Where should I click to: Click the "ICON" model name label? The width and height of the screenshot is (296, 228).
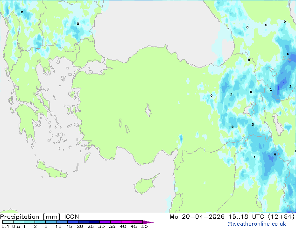(71, 217)
